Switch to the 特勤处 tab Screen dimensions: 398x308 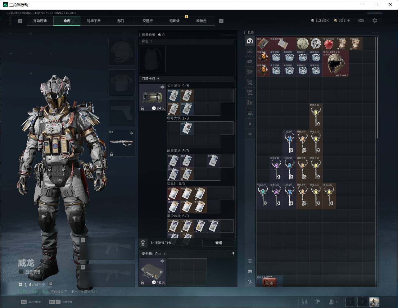pyautogui.click(x=174, y=21)
